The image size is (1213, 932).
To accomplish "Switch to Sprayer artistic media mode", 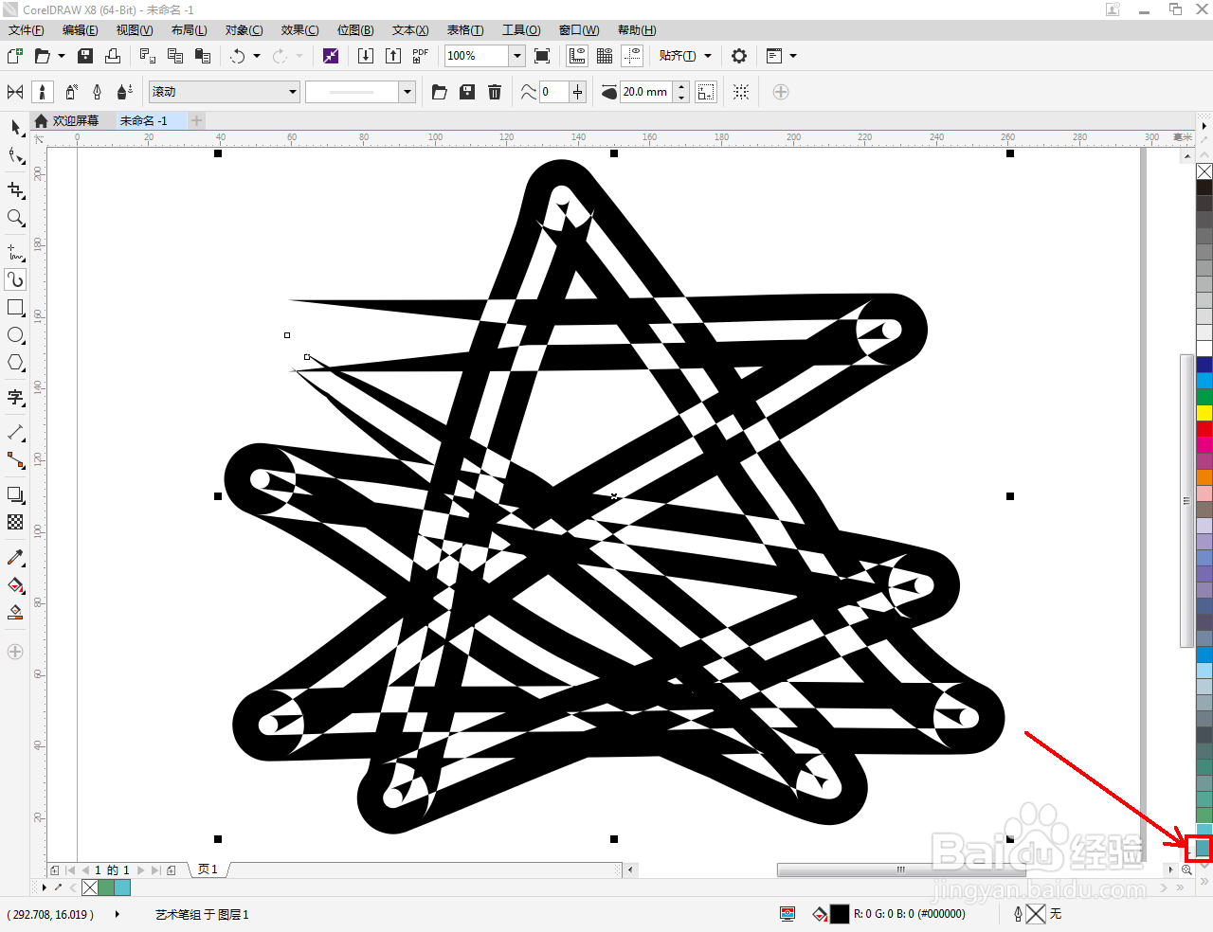I will pyautogui.click(x=70, y=92).
